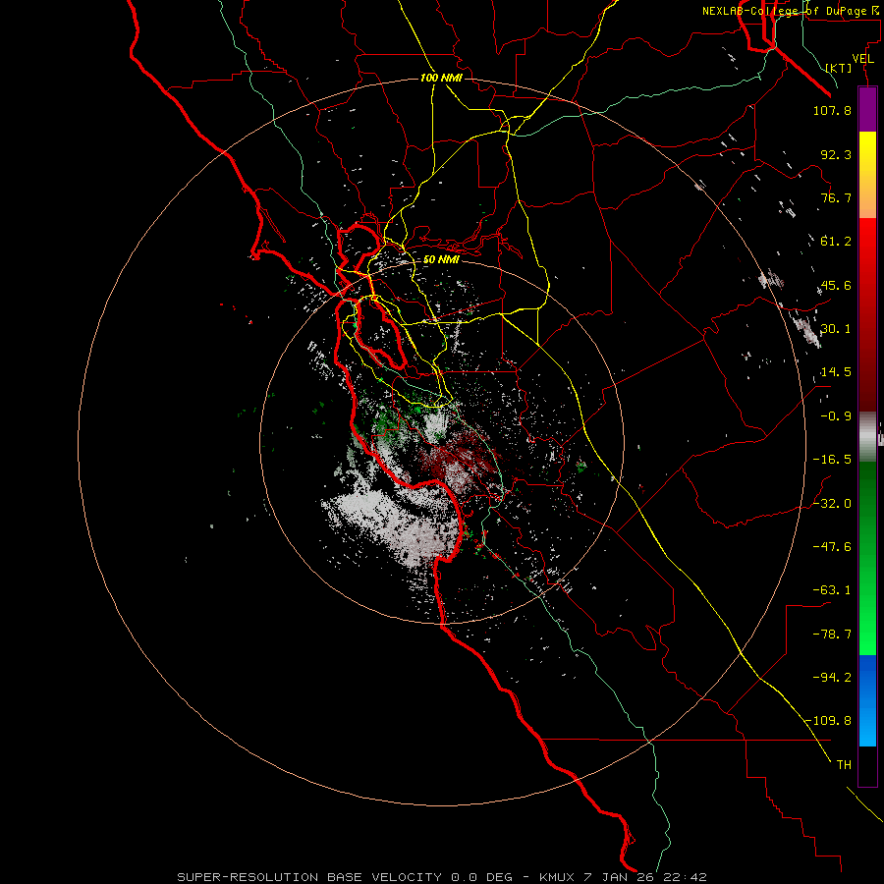
Task: Click the -94.2 velocity scale value
Action: pos(832,677)
